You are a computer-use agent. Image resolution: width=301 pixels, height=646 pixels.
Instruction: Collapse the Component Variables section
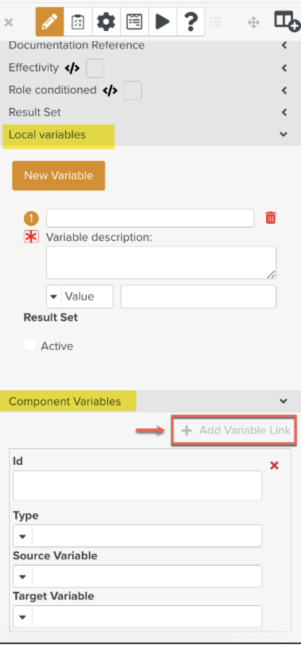[x=283, y=401]
